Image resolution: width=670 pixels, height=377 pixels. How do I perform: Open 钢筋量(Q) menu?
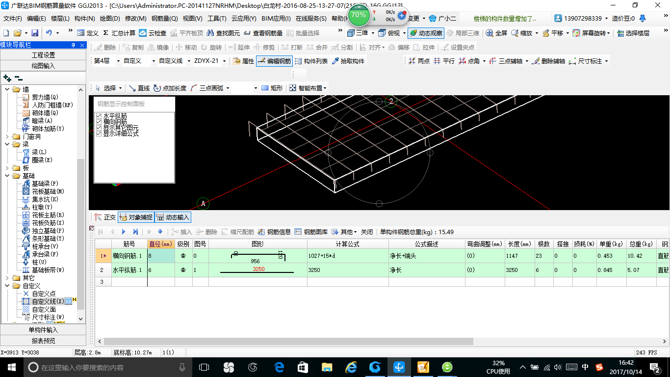pyautogui.click(x=164, y=19)
